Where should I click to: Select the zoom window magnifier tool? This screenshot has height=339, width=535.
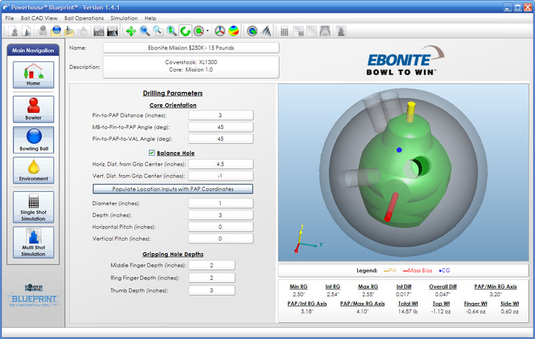[158, 31]
